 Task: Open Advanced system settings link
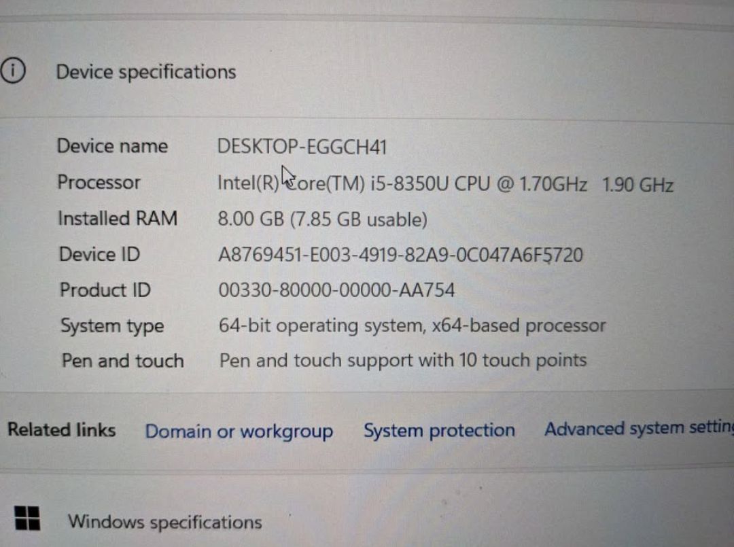click(x=638, y=428)
